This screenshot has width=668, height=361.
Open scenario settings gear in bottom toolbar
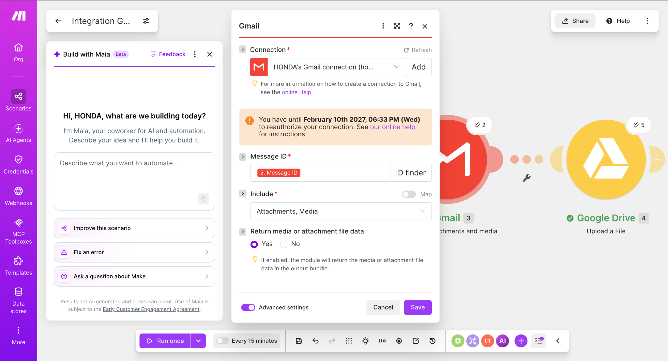coord(399,341)
